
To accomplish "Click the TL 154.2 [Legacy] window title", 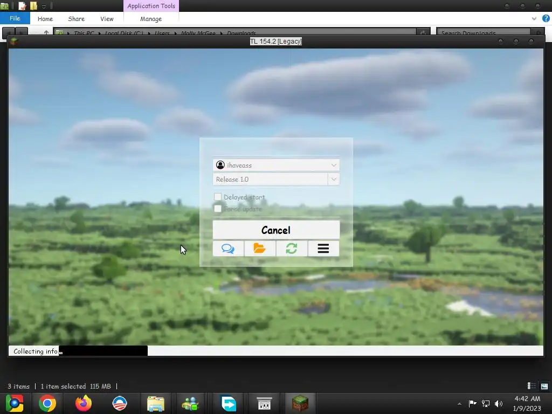I will 275,42.
